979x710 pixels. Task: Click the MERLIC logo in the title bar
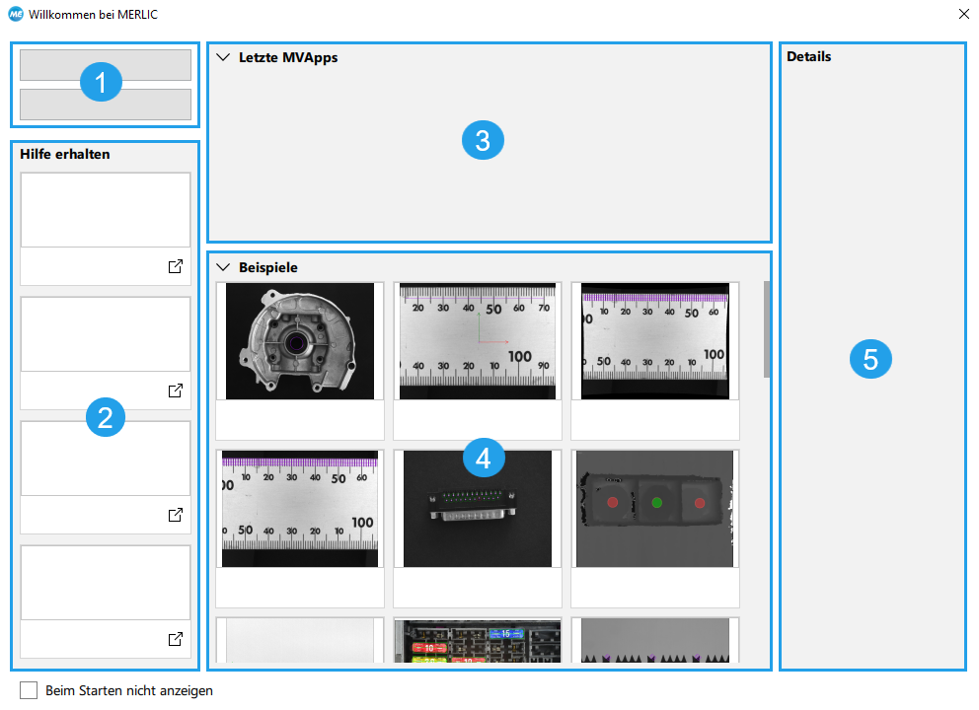15,15
